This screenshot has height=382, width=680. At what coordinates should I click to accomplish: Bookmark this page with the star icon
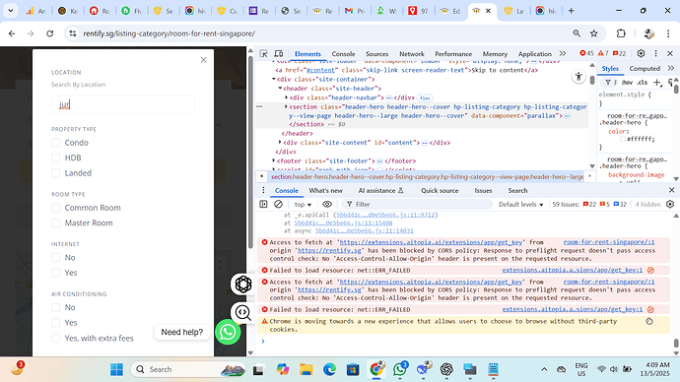(593, 33)
